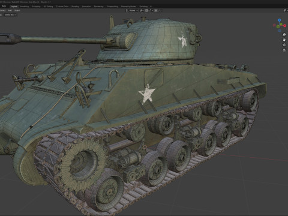Switch to the Scripting workspace tab
The width and height of the screenshot is (288, 216).
point(143,7)
